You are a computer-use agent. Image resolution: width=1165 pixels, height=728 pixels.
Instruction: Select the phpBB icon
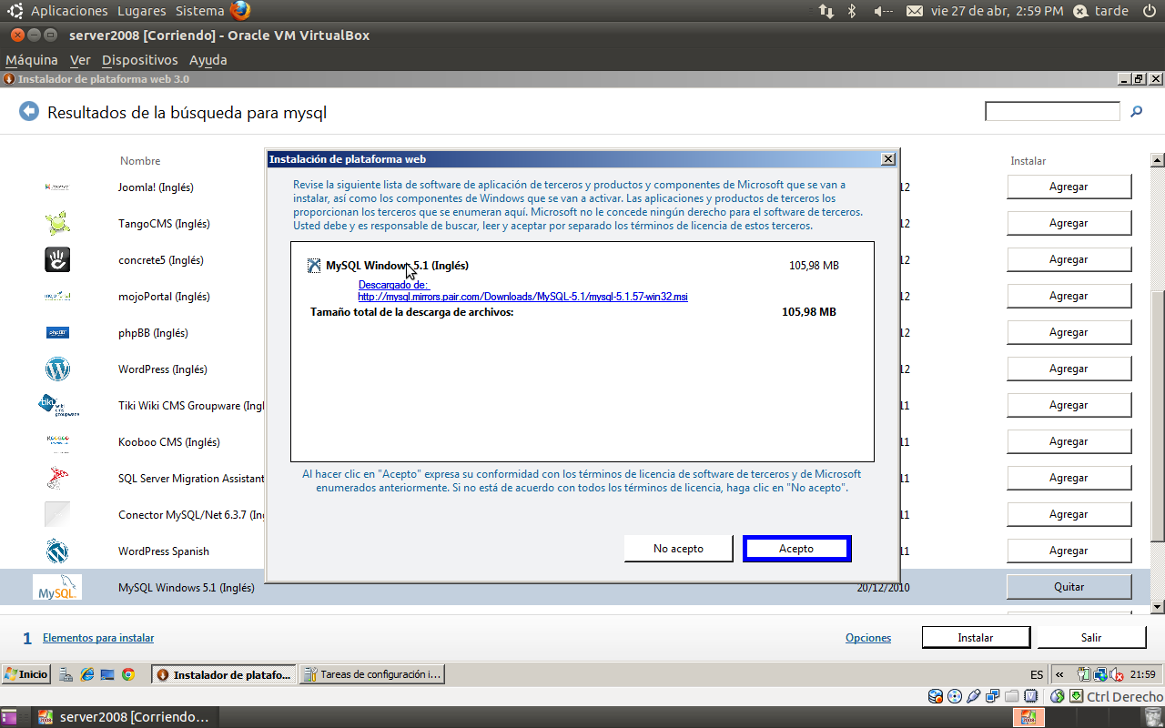pyautogui.click(x=57, y=333)
